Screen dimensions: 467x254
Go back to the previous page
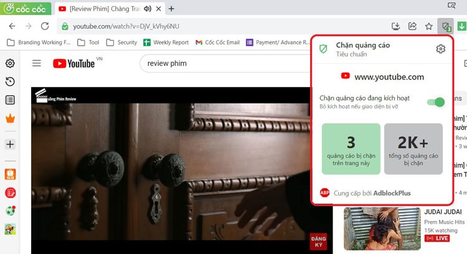12,26
